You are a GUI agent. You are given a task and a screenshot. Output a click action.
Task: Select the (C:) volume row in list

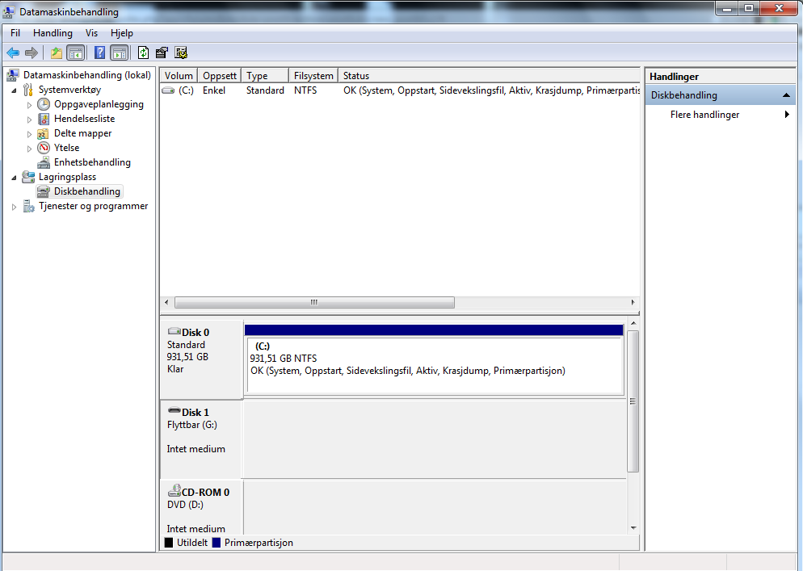click(400, 90)
